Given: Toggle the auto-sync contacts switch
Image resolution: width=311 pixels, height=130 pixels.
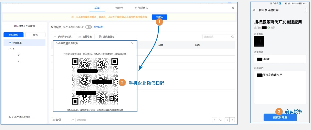Looking at the screenshot, I should 88,27.
